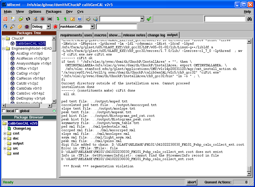The height and width of the screenshot is (187, 255).
Task: Click the refresh arrows icon
Action: pyautogui.click(x=28, y=19)
